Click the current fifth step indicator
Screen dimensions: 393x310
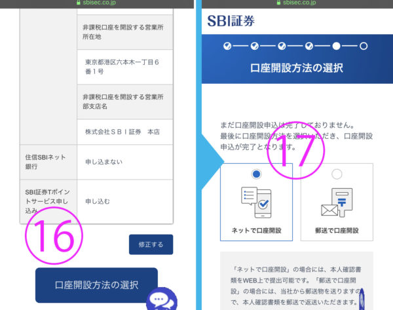click(x=337, y=46)
